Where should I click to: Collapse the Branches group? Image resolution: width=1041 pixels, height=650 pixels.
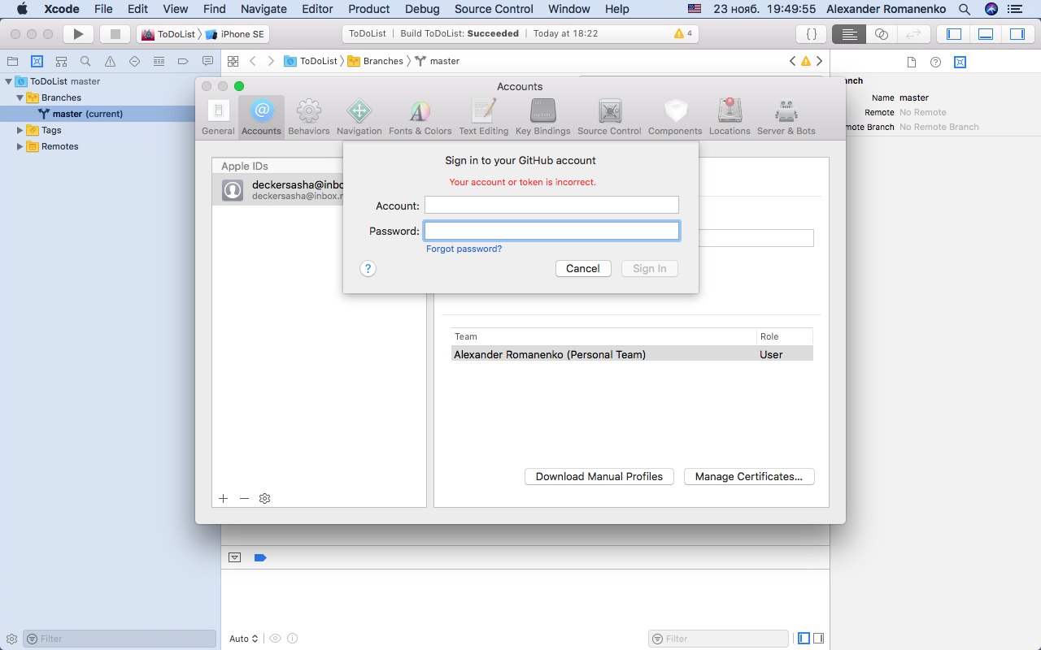[20, 97]
